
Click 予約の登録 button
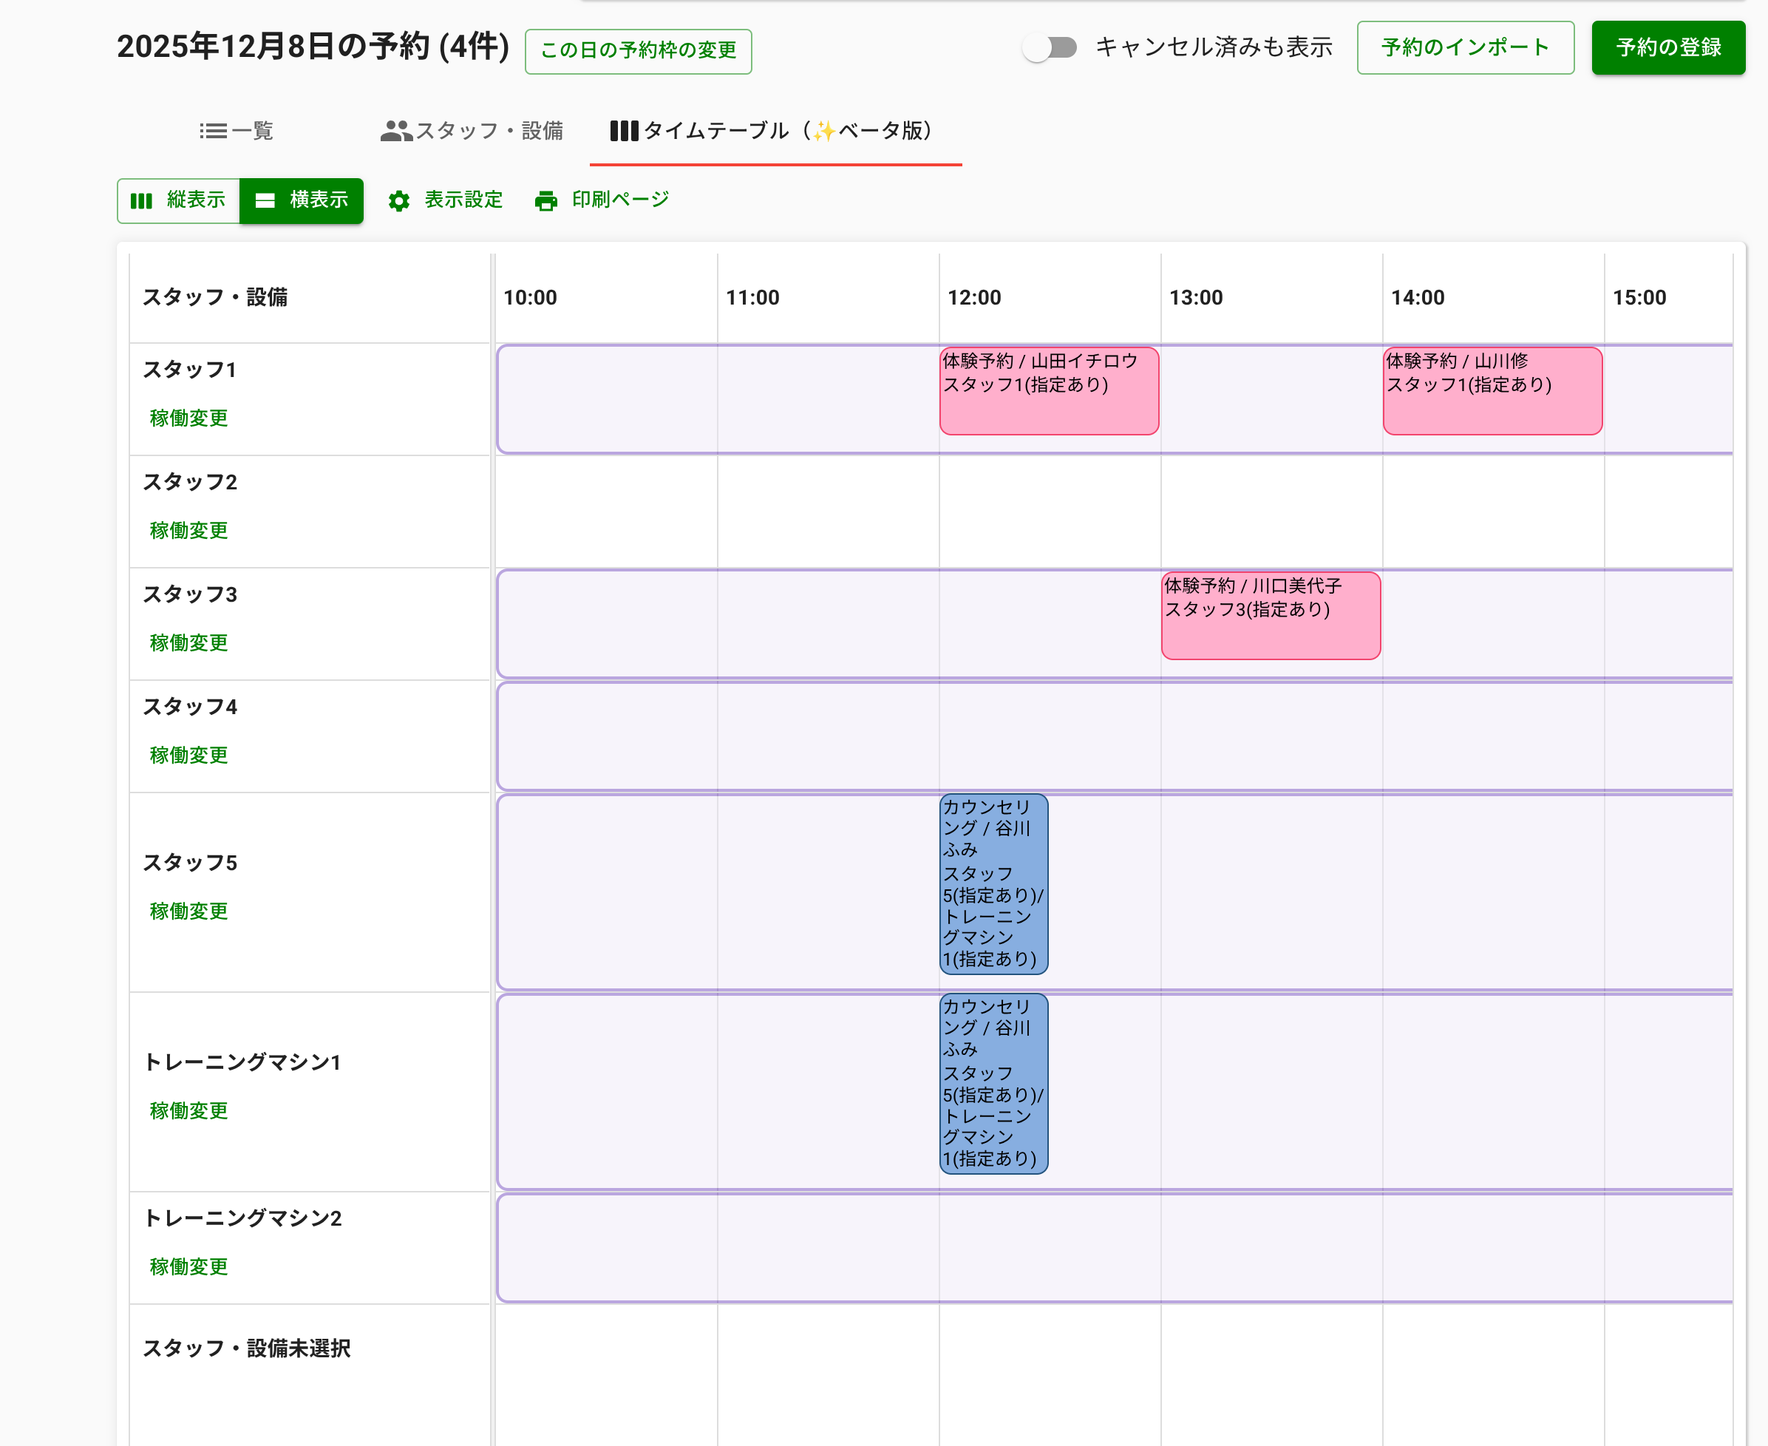[x=1667, y=47]
